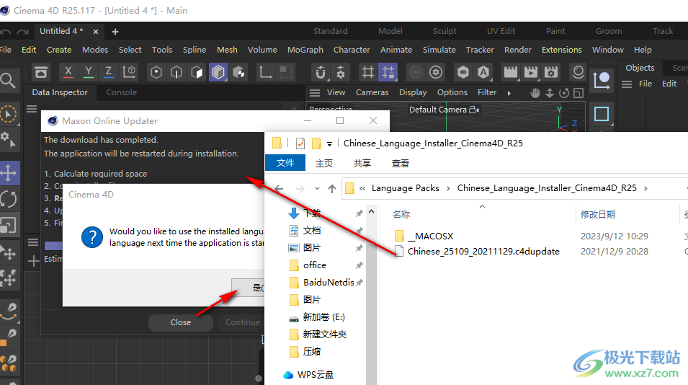Toggle Soft Selection
Image resolution: width=688 pixels, height=385 pixels.
[x=416, y=72]
